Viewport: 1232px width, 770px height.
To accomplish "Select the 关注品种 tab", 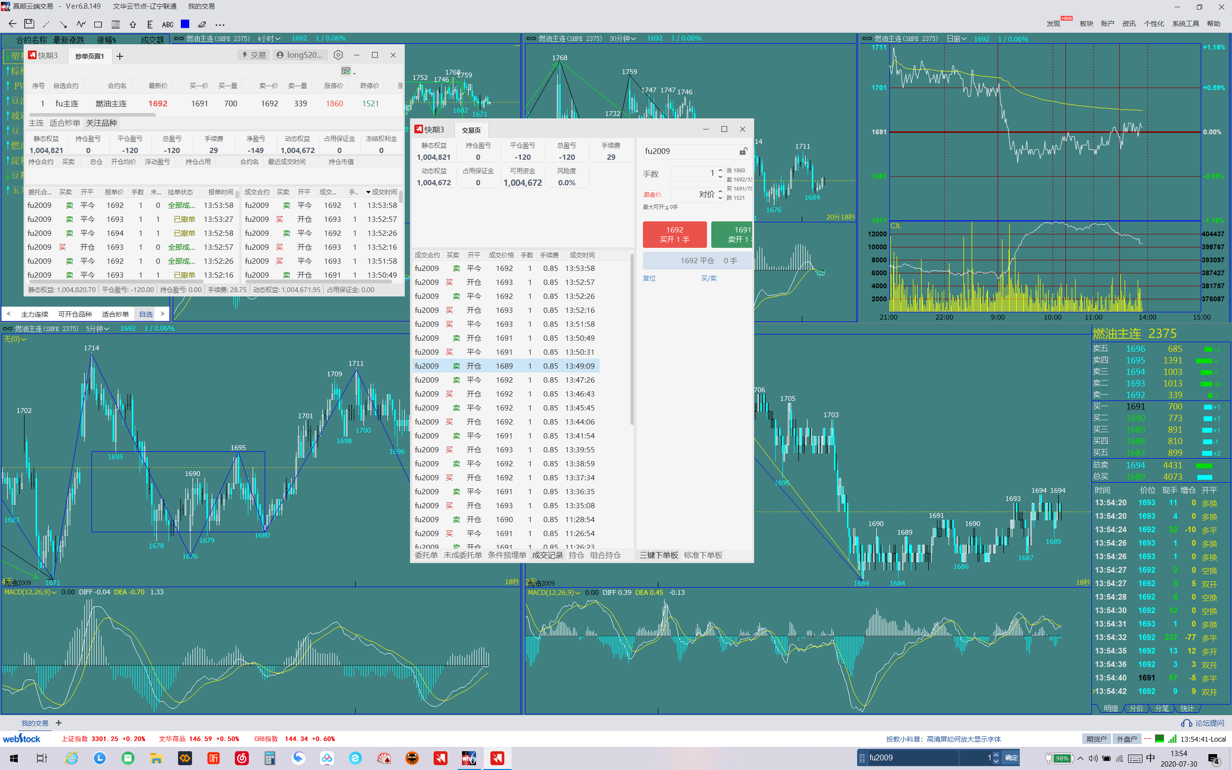I will point(102,123).
